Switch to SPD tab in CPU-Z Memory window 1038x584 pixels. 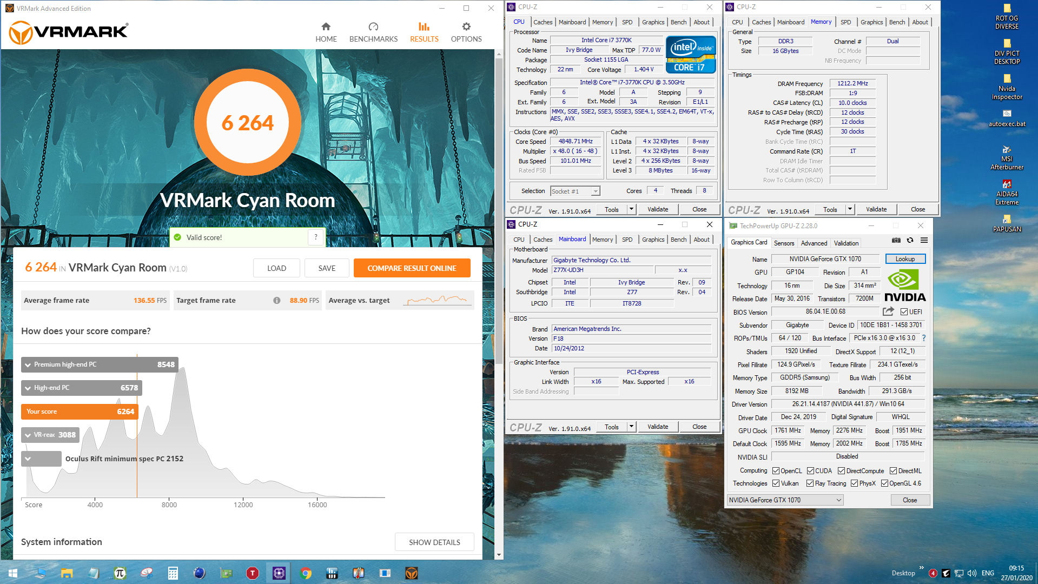[845, 22]
